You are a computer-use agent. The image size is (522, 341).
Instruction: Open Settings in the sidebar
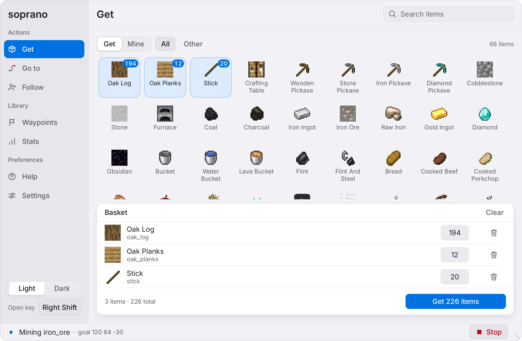coord(44,196)
